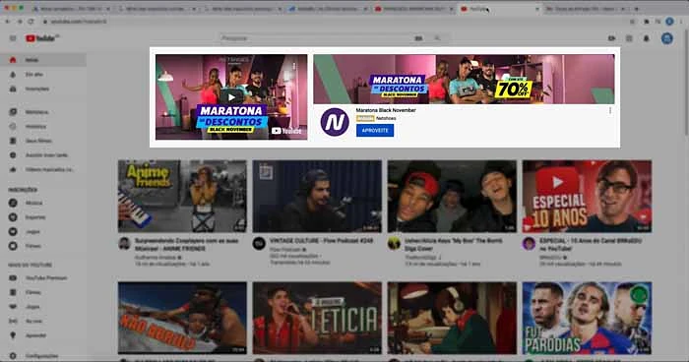Screen dimensions: 689x362
Task: Open the 70% OFF banner image
Action: click(464, 79)
